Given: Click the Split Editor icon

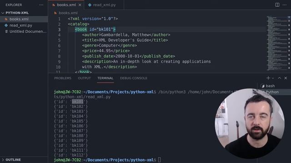Looking at the screenshot, I should point(277,5).
